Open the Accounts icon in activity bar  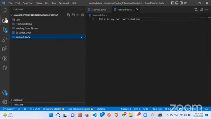(5, 93)
